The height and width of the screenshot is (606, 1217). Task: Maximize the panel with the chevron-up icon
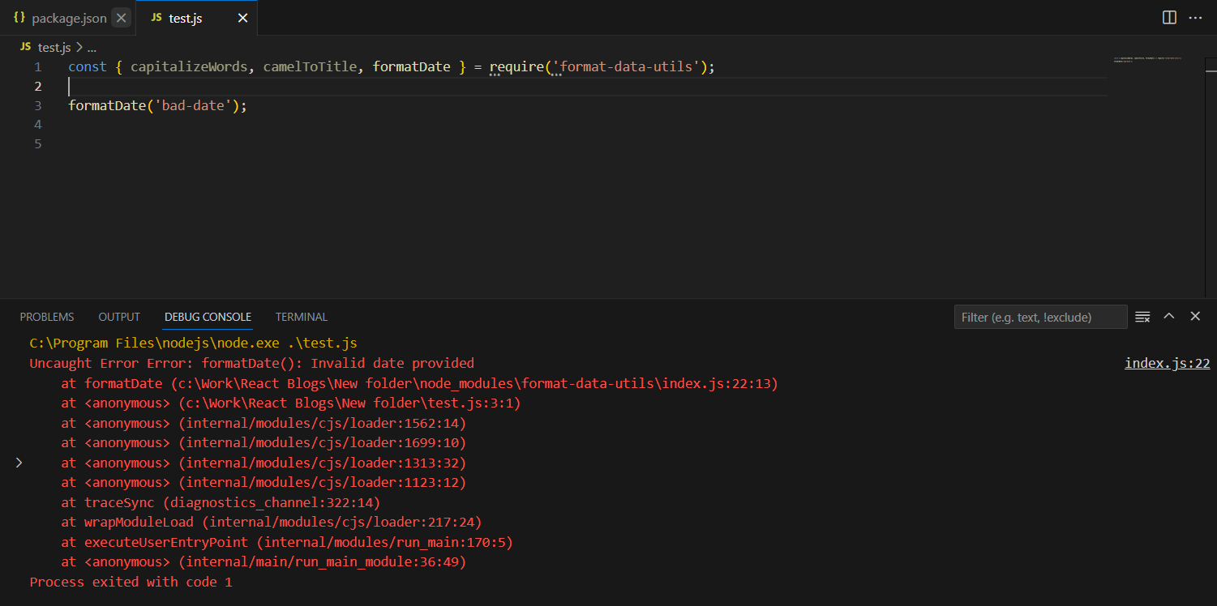[x=1169, y=317]
